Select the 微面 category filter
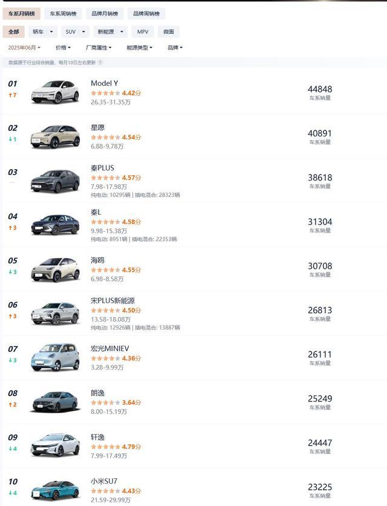387x506 pixels. click(169, 32)
